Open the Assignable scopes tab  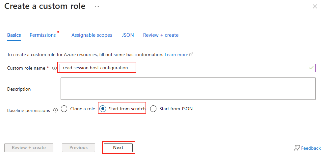[x=92, y=35]
